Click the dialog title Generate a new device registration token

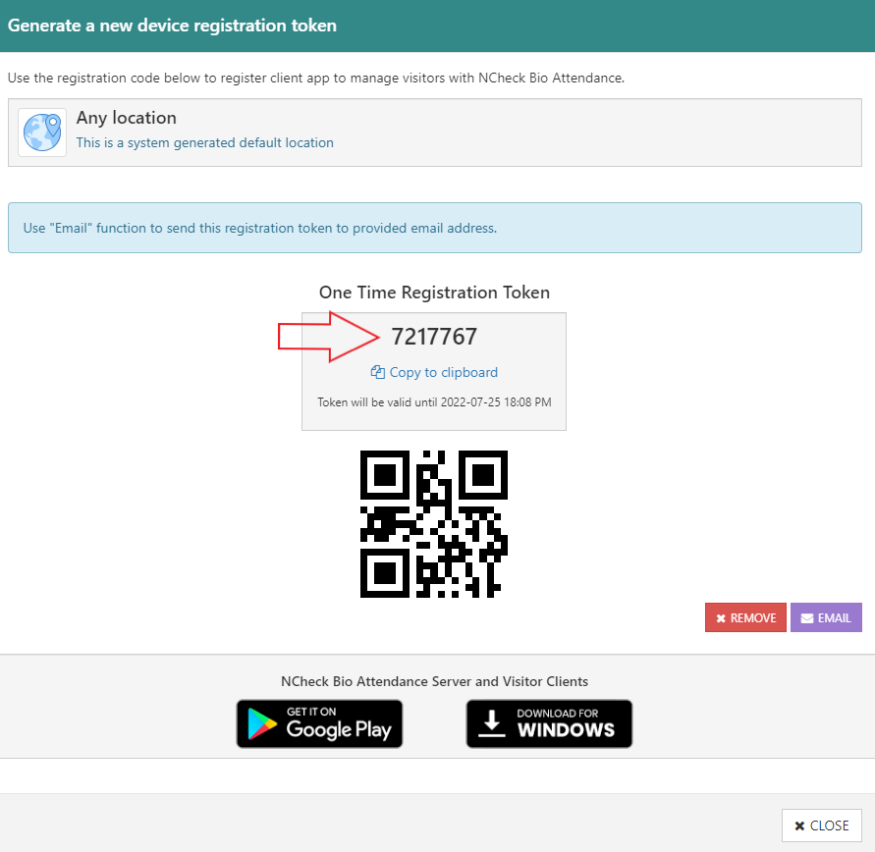point(172,26)
